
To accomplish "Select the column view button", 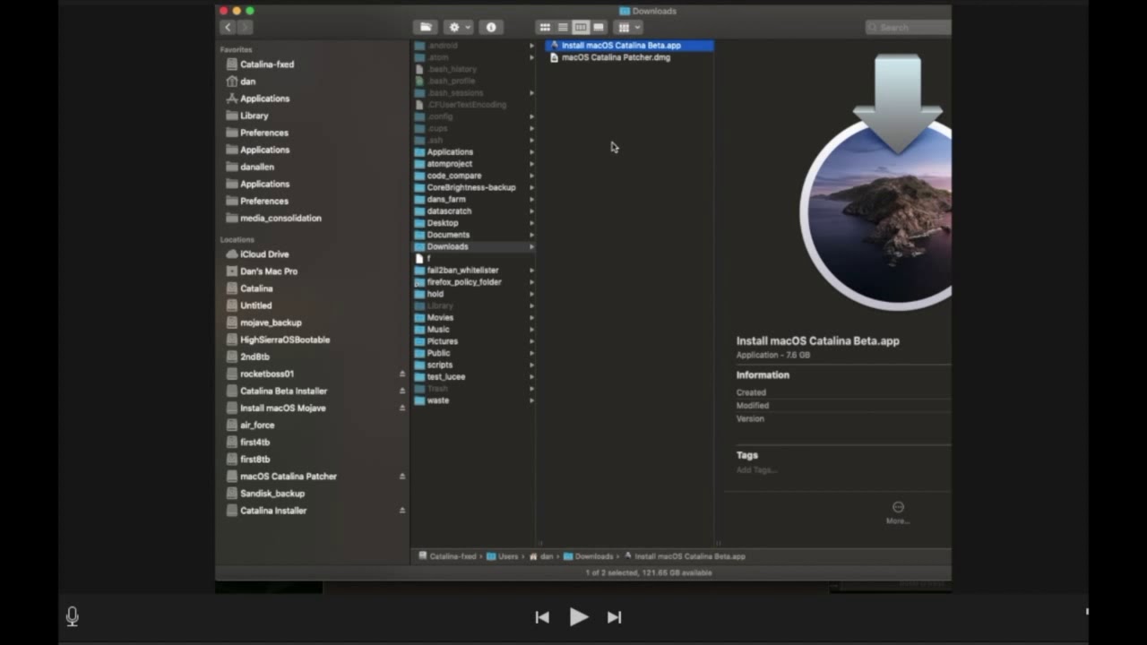I will [581, 28].
